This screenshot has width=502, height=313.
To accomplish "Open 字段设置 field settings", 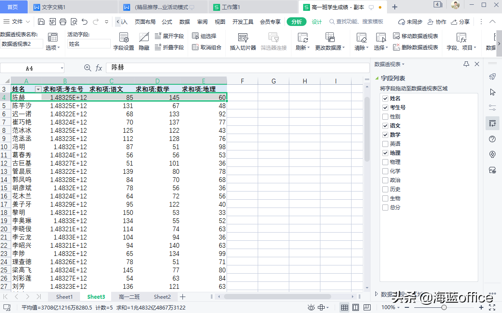I will tap(124, 42).
